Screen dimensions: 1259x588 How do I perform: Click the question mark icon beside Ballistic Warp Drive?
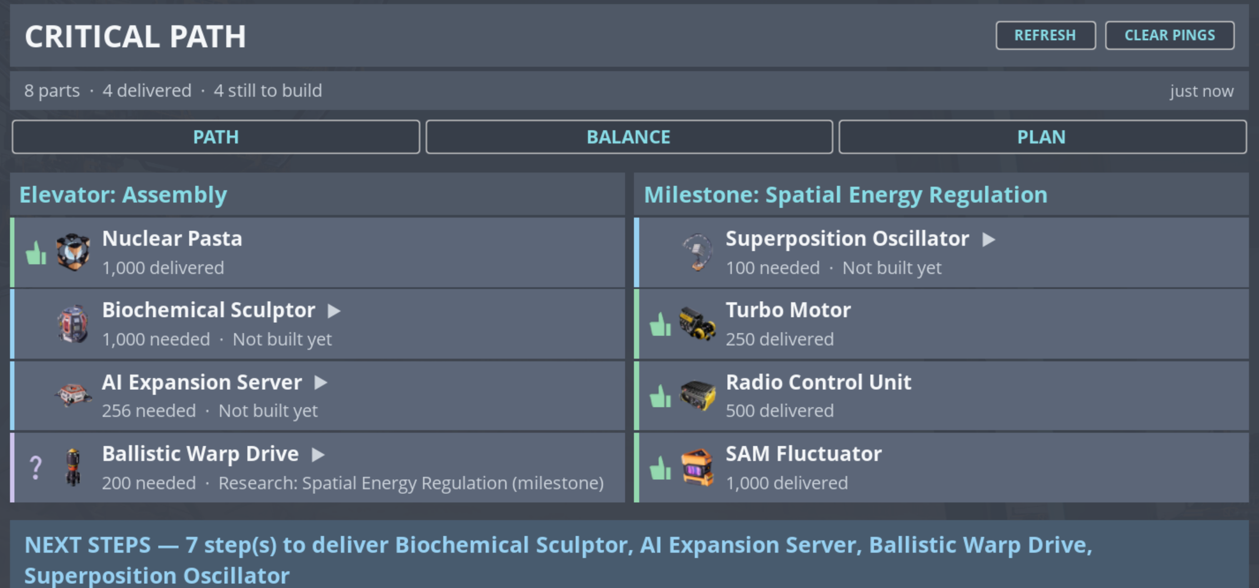tap(36, 468)
